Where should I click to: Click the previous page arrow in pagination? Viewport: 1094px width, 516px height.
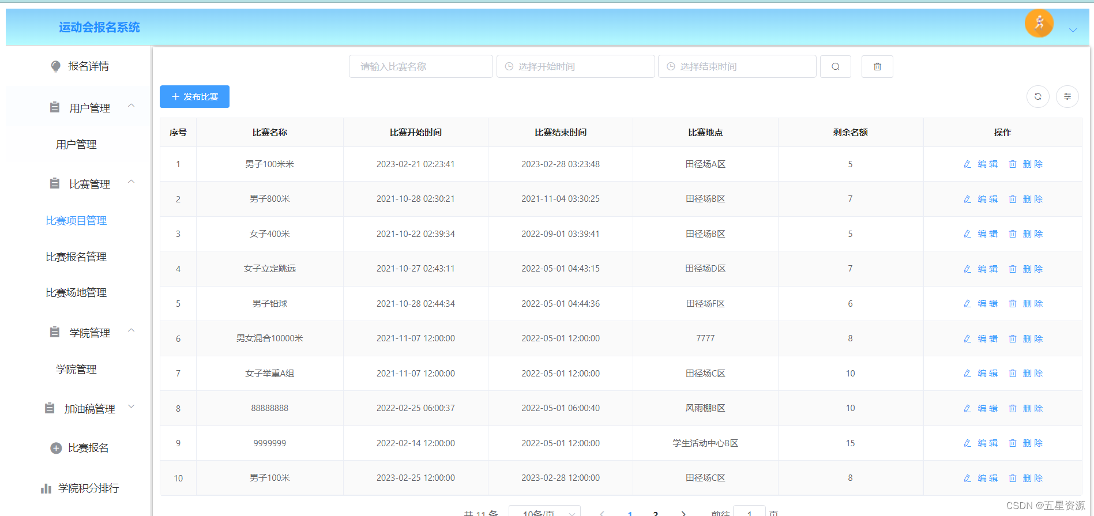[x=602, y=513]
